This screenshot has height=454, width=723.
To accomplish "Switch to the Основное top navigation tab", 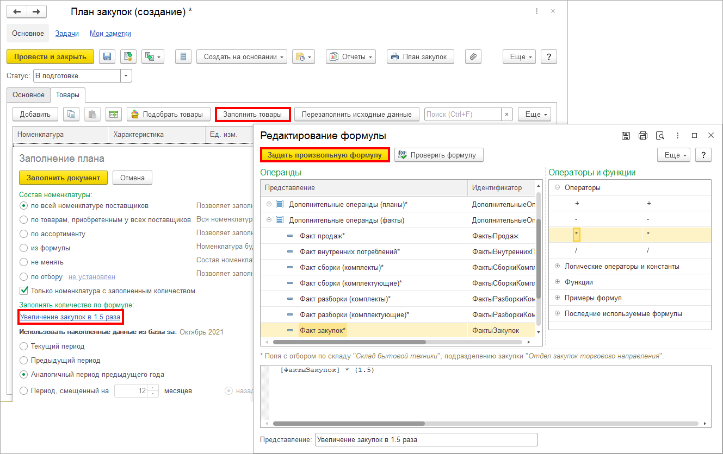I will click(28, 33).
